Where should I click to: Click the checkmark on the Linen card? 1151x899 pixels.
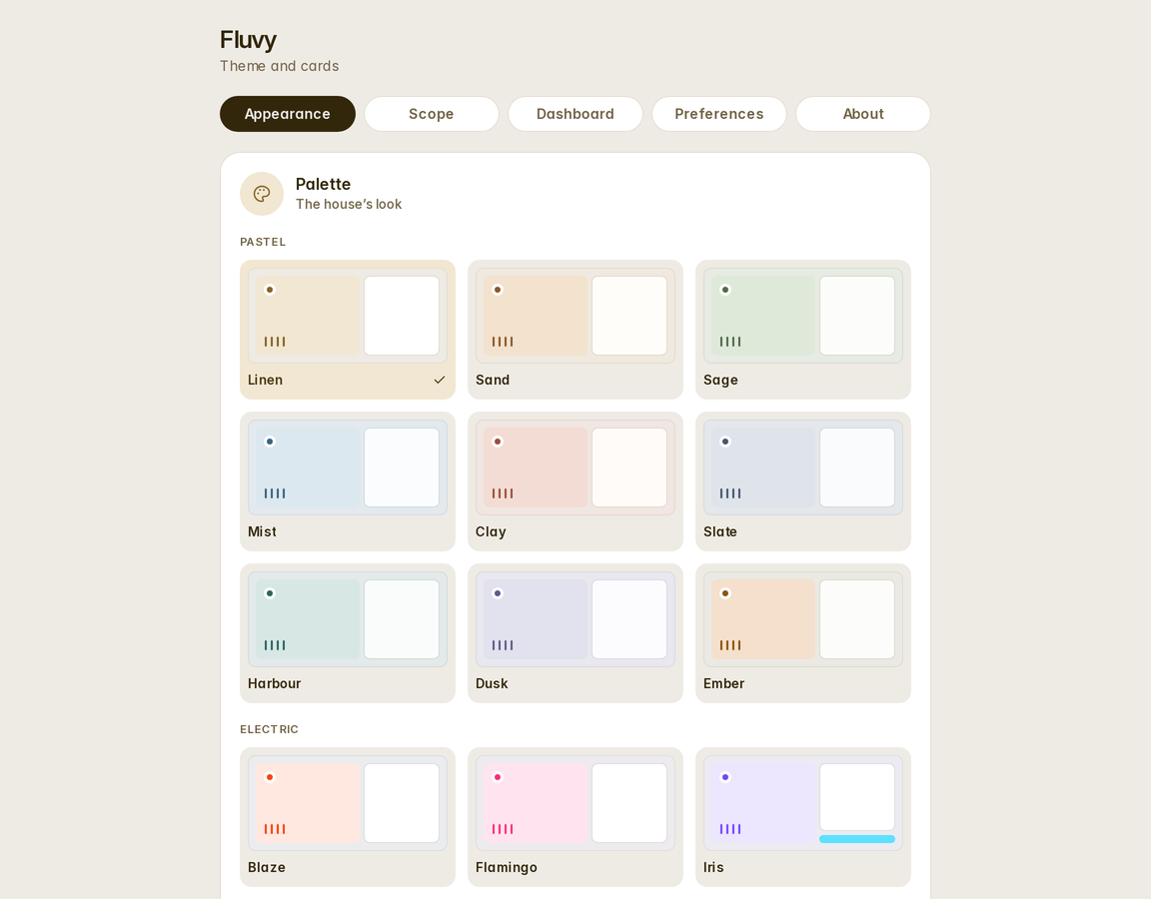tap(439, 380)
